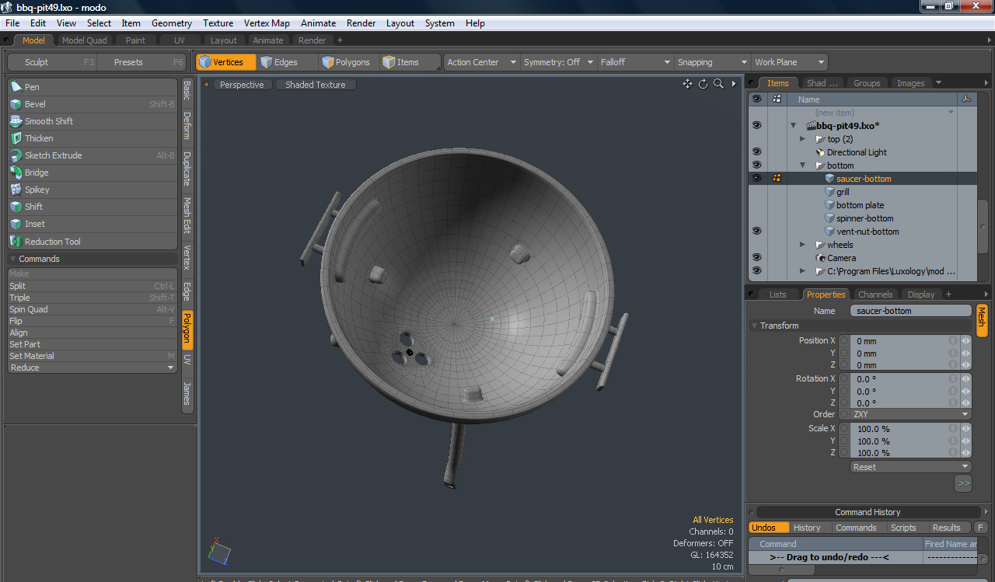Open the rotation Order ZXY dropdown
Image resolution: width=995 pixels, height=582 pixels.
point(911,415)
